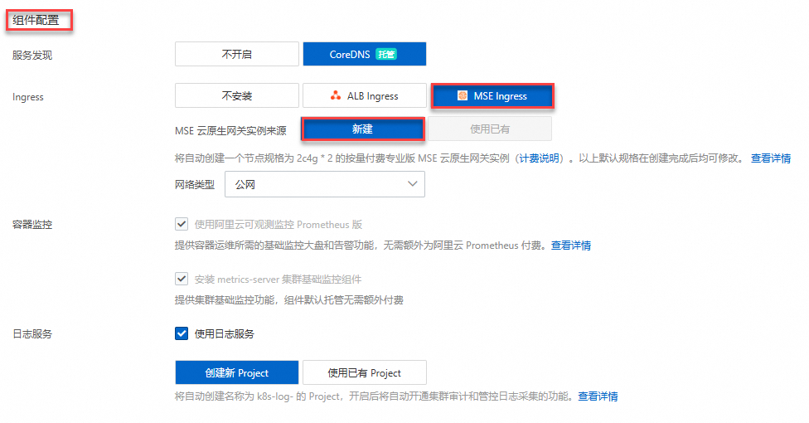
Task: Open 查看详情 link after MSE gateway description
Action: pos(770,158)
